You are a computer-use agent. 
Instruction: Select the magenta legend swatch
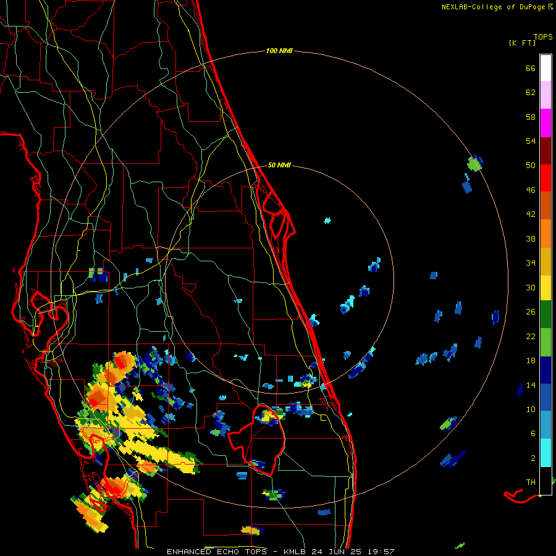[x=545, y=123]
